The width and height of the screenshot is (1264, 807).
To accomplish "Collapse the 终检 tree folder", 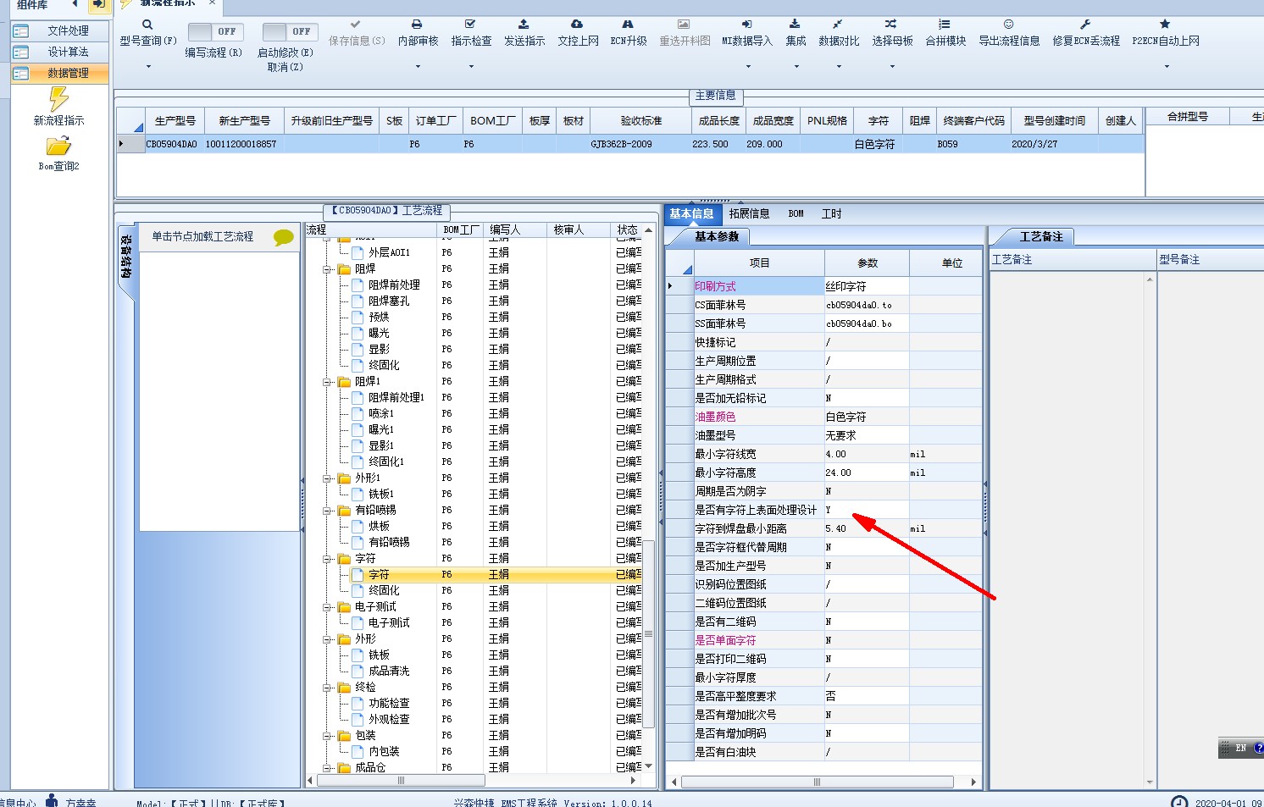I will click(327, 688).
